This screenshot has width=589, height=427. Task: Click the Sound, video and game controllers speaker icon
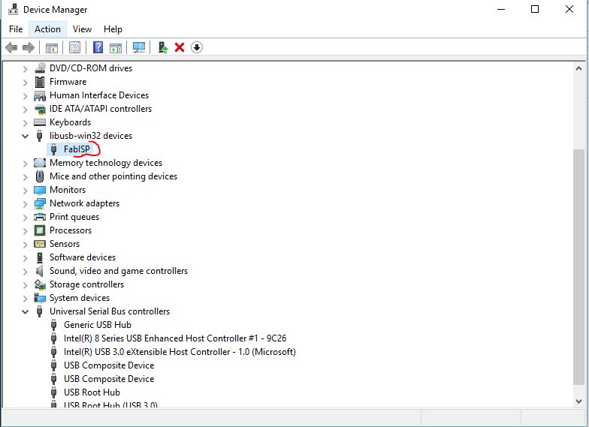coord(40,270)
